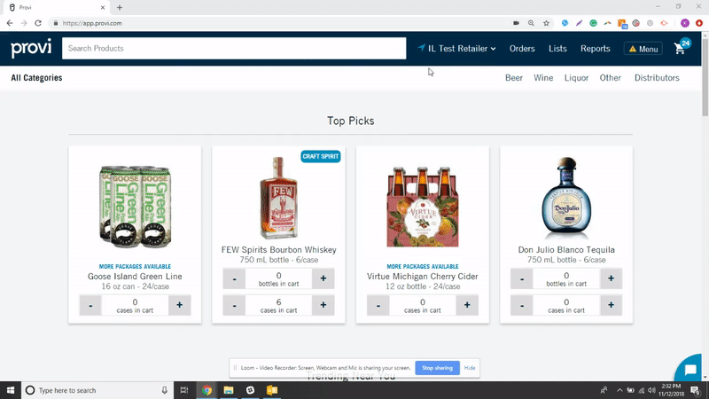Decrease FEW Spirits Bourbon cases in cart
The height and width of the screenshot is (399, 709).
[x=234, y=305]
